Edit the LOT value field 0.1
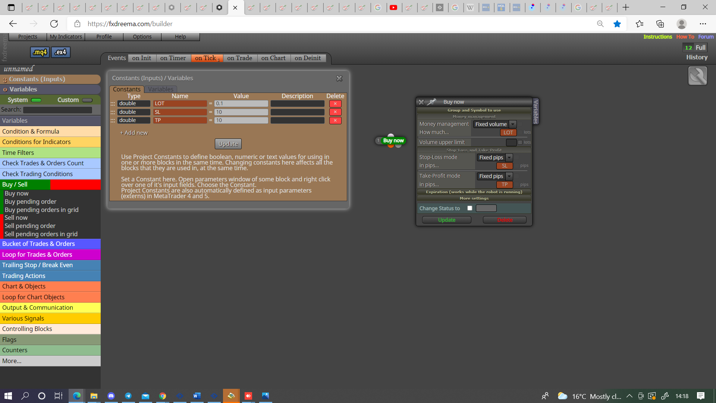Screen dimensions: 716x403 (241, 104)
